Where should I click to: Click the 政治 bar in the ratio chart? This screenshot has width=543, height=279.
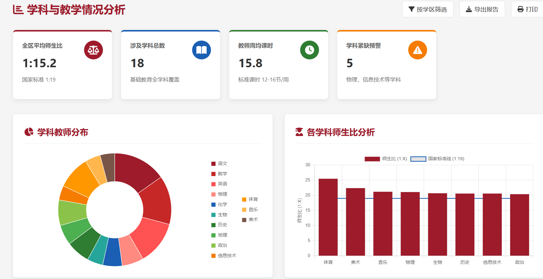[x=519, y=225]
